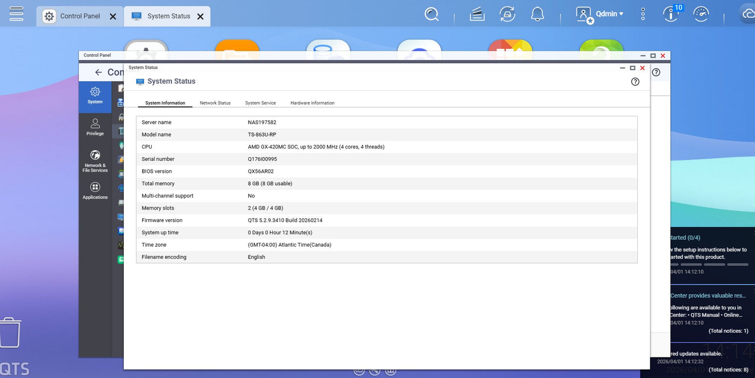
Task: Select Network & File Services in sidebar
Action: (95, 161)
